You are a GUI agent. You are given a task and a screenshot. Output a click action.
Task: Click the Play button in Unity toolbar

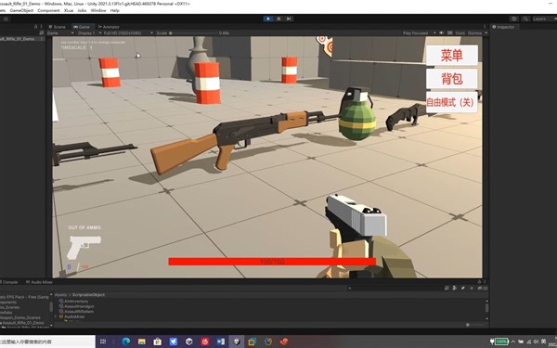[x=268, y=19]
